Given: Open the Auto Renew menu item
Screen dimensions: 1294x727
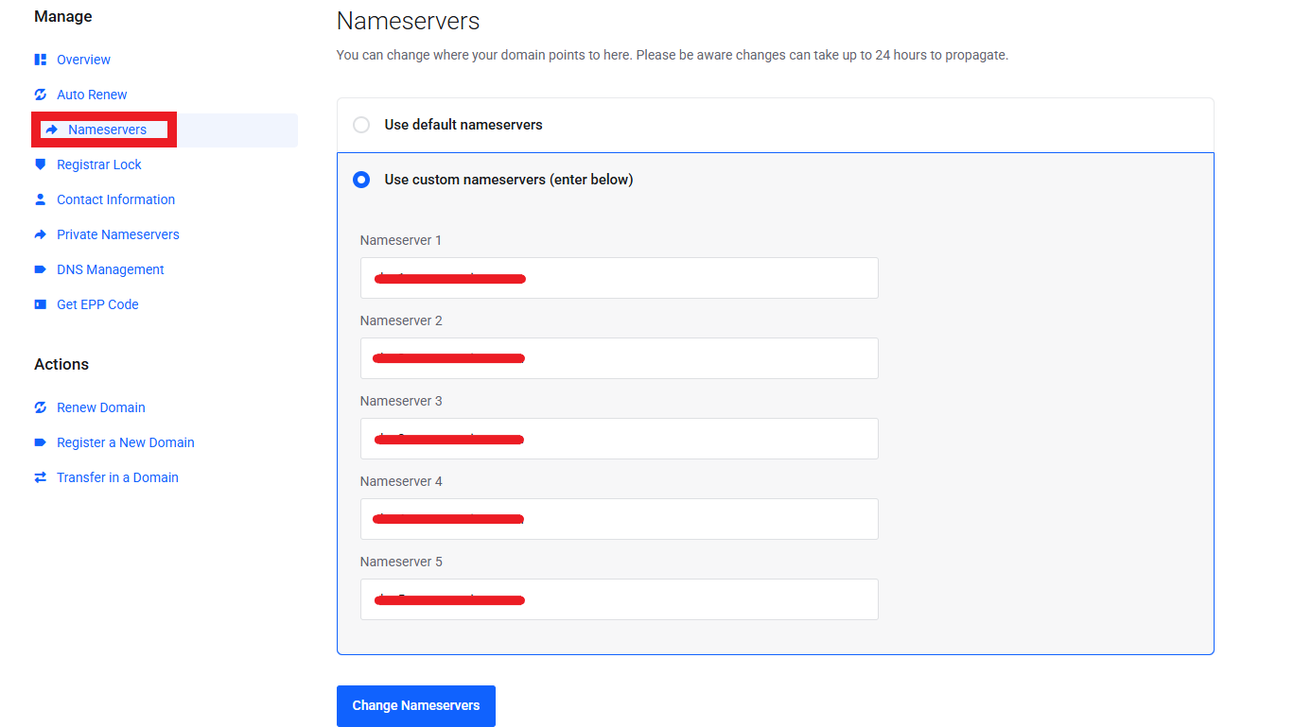Looking at the screenshot, I should pos(92,95).
